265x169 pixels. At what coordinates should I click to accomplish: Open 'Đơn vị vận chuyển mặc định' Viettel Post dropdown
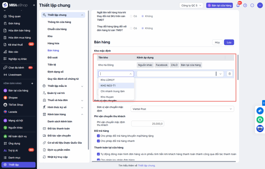pos(182,109)
